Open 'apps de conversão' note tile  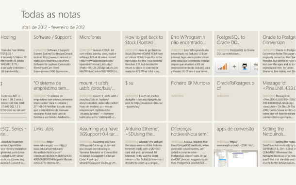236,145
